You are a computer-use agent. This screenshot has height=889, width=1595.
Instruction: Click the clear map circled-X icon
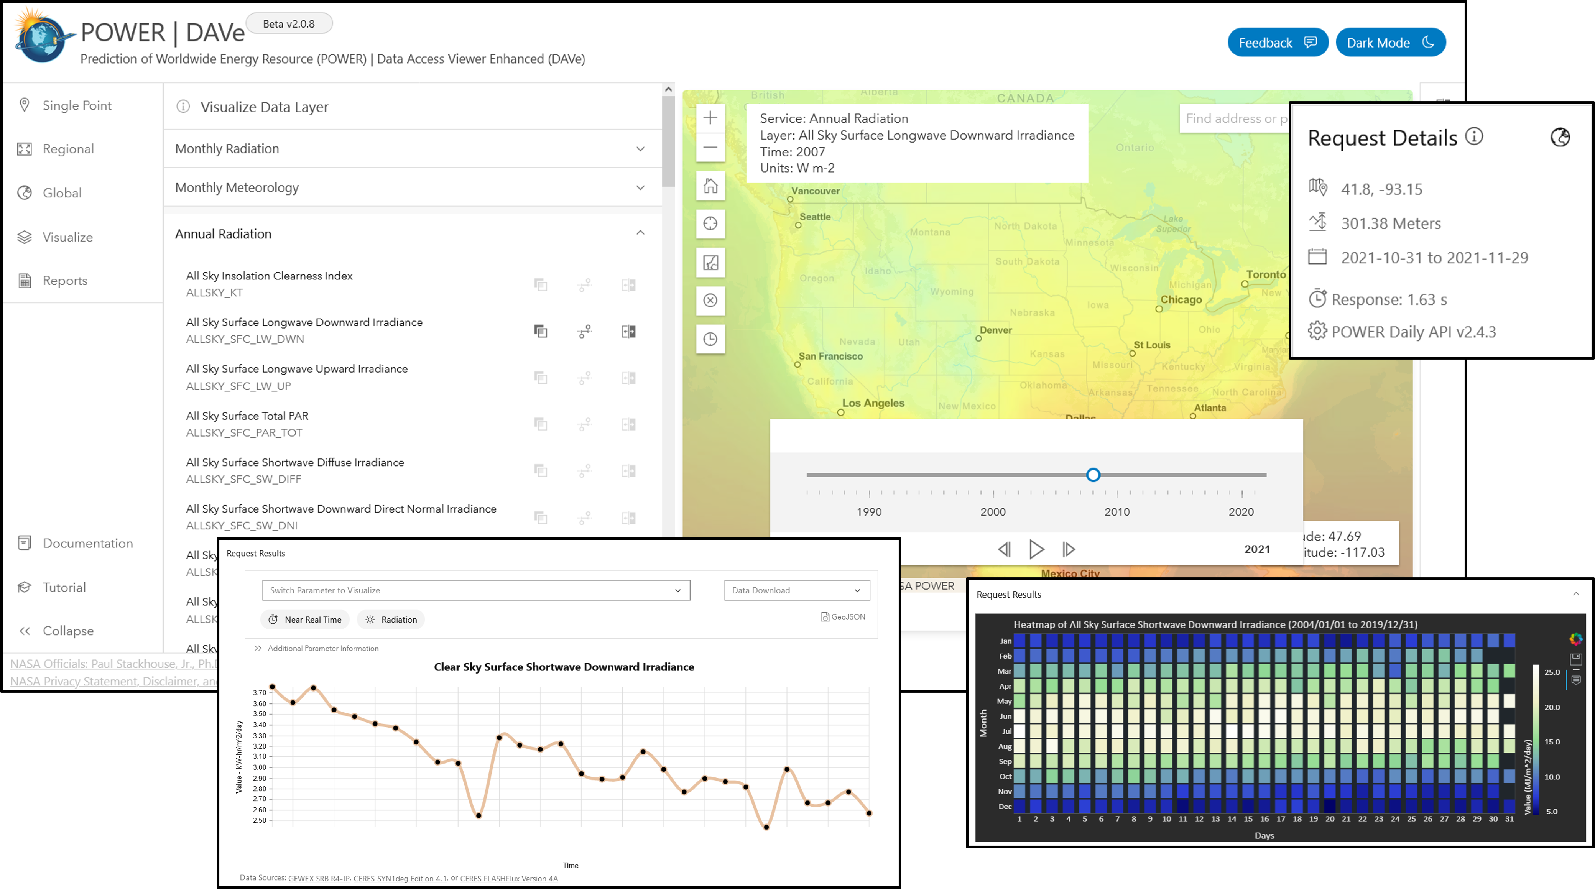710,300
